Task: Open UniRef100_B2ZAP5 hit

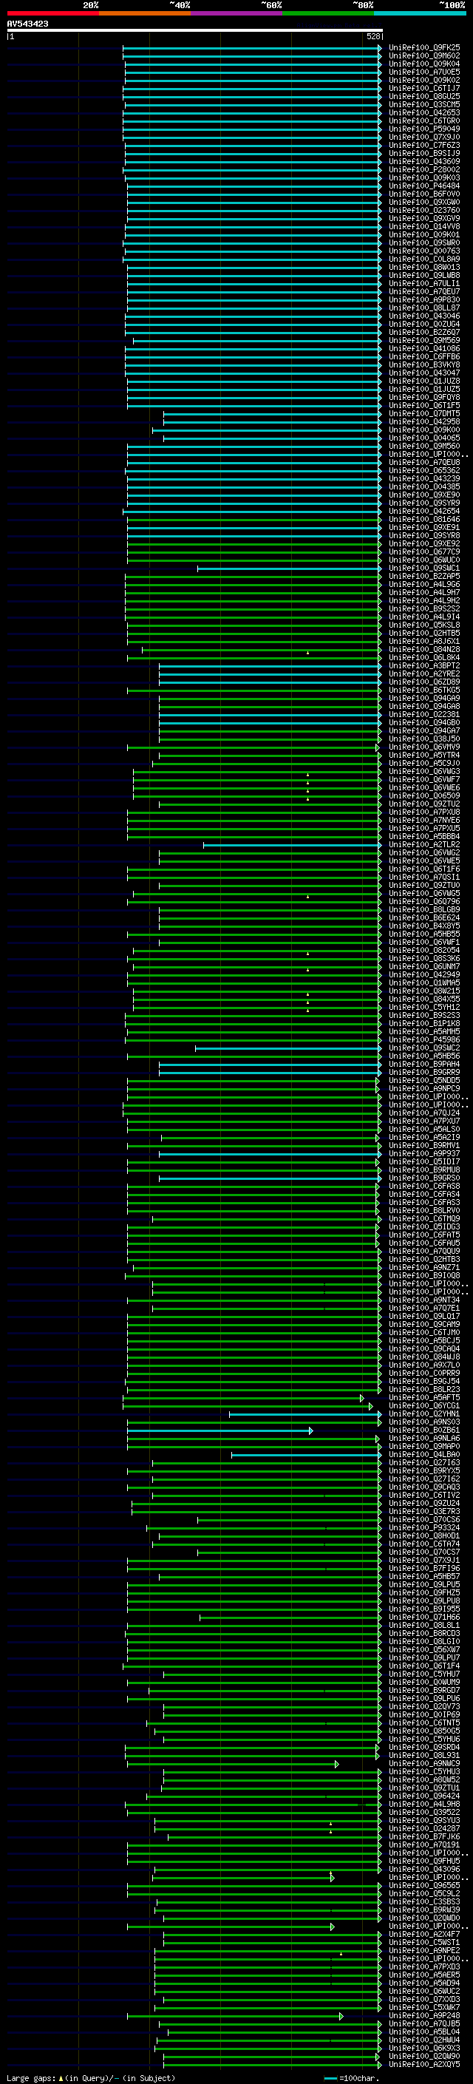Action: tap(424, 576)
